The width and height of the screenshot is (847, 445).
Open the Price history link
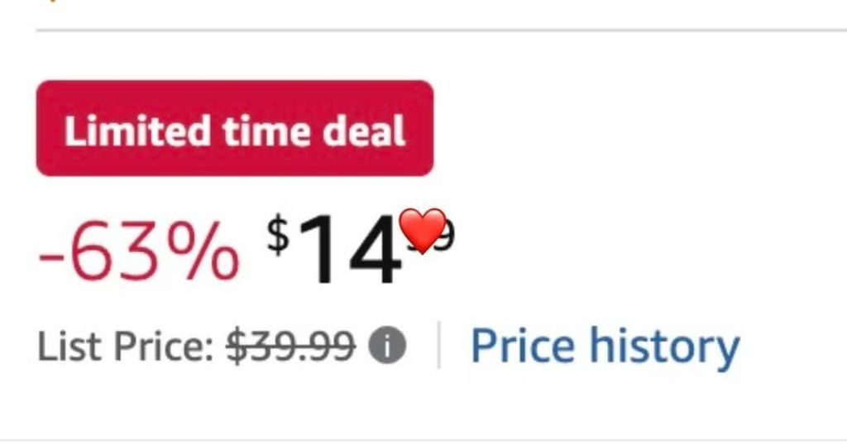[x=605, y=347]
